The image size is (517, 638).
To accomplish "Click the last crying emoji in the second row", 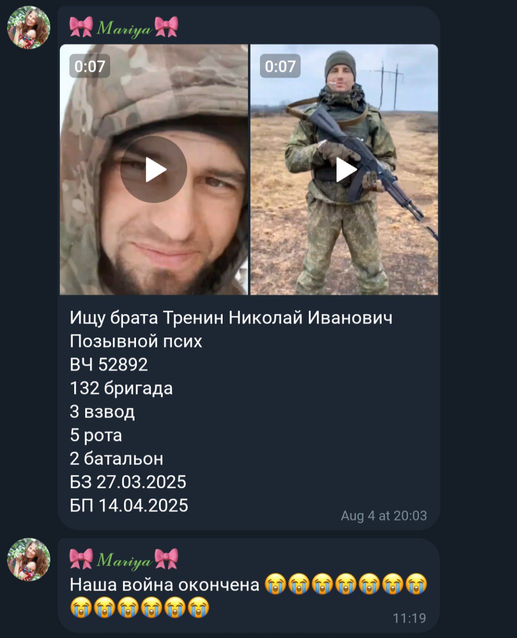I will (198, 608).
